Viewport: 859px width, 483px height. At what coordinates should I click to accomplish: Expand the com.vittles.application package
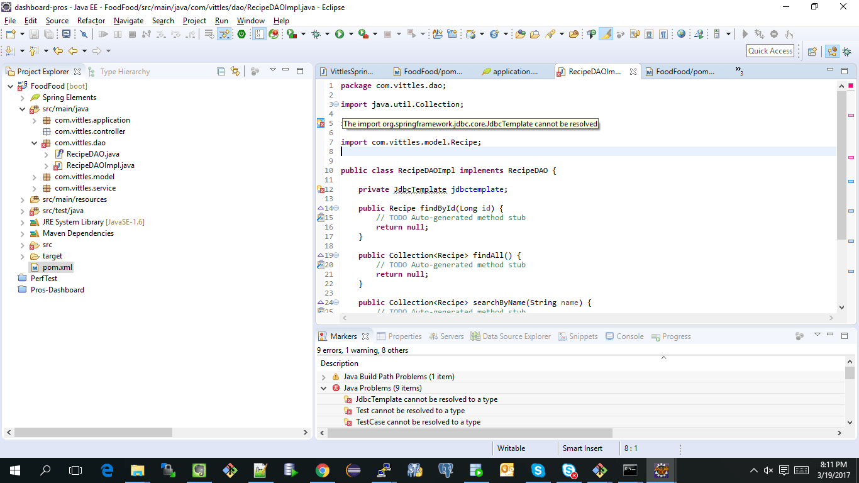point(35,120)
